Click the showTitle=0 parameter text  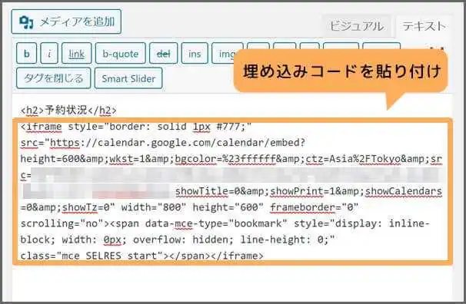pos(207,191)
